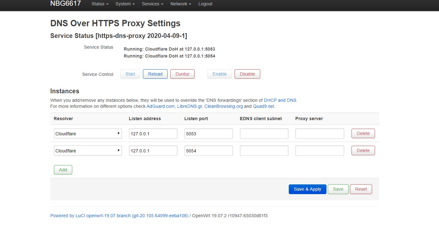Focus EDNS client subnet field in 5053 row
This screenshot has width=439, height=227.
point(264,133)
